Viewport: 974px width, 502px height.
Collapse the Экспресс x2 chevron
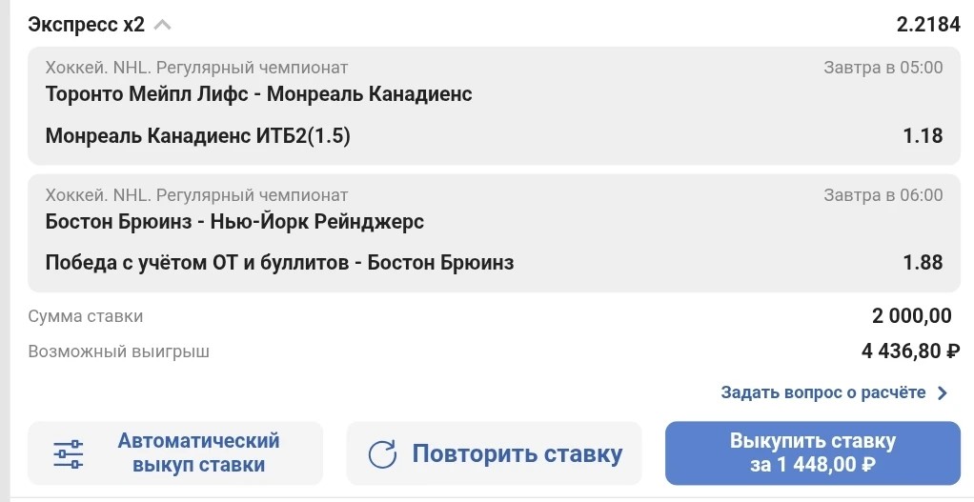point(162,25)
